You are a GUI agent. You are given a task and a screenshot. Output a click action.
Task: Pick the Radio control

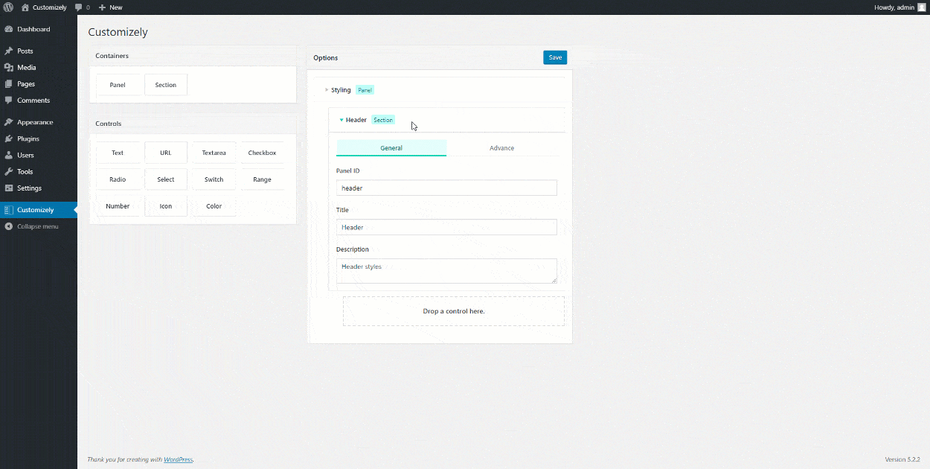click(x=118, y=179)
